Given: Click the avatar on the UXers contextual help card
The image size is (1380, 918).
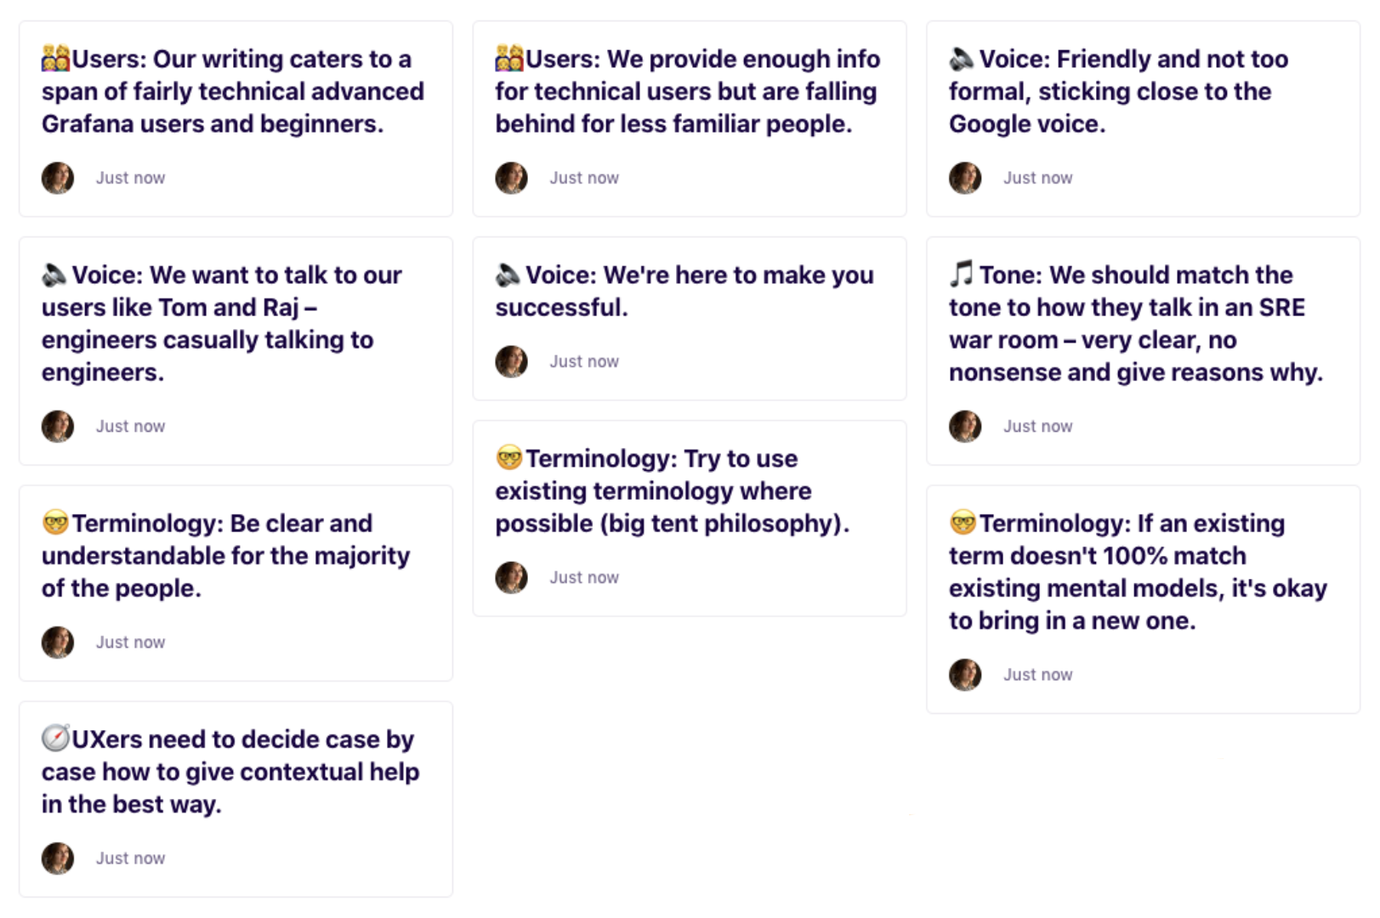Looking at the screenshot, I should (x=58, y=858).
